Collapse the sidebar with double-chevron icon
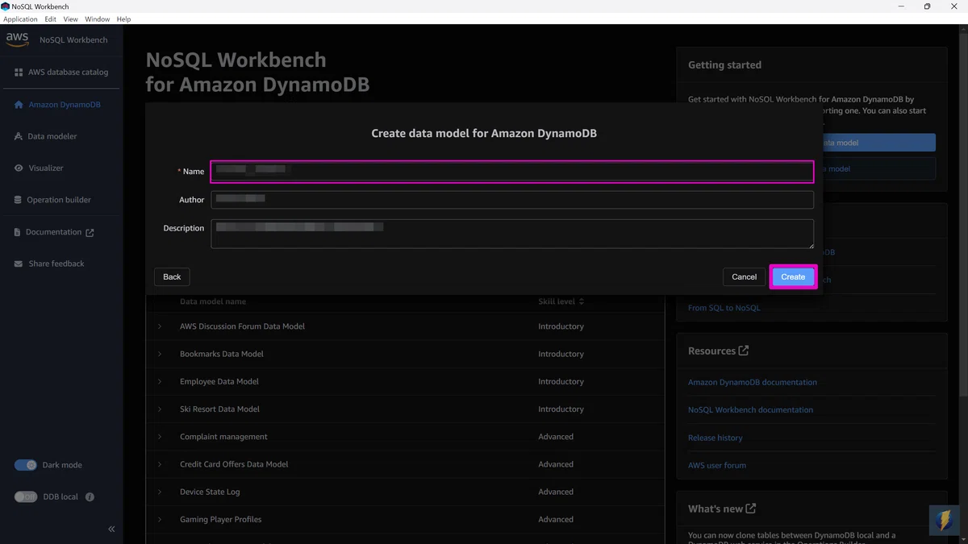Image resolution: width=968 pixels, height=544 pixels. [x=111, y=529]
